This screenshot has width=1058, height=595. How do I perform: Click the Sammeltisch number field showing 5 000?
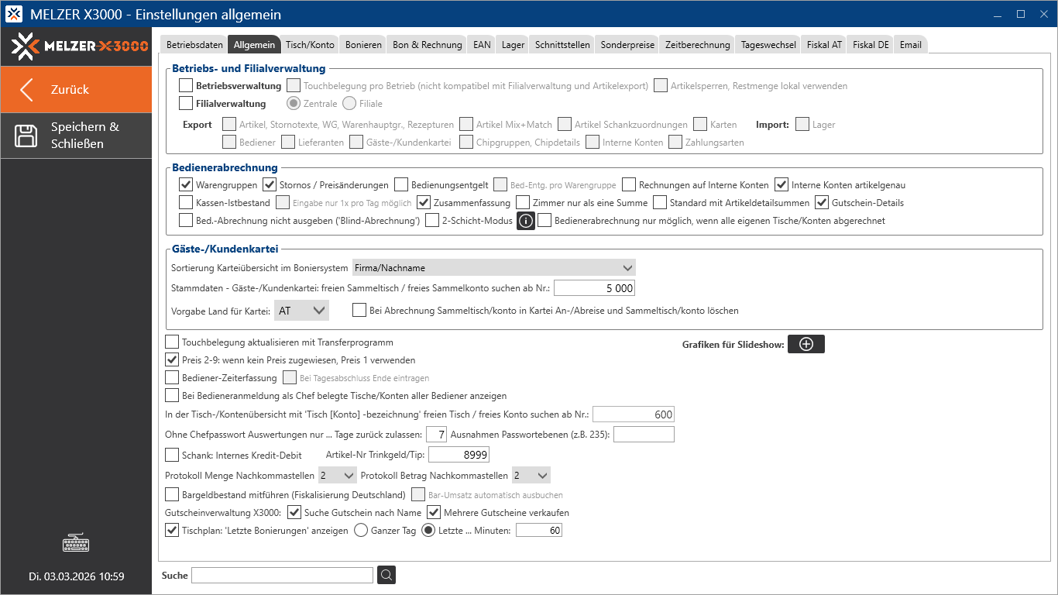click(594, 288)
